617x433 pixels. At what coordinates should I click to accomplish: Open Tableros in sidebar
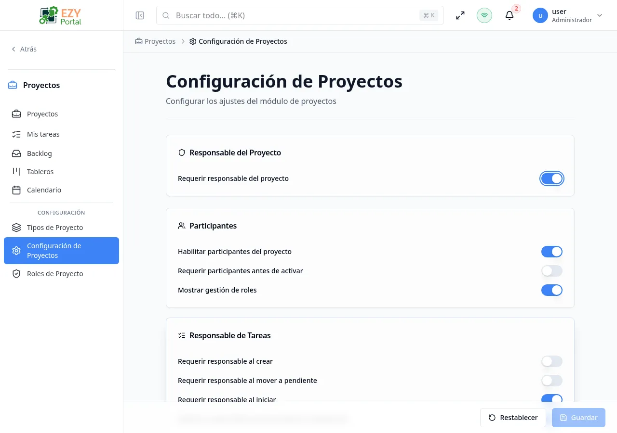[61, 172]
